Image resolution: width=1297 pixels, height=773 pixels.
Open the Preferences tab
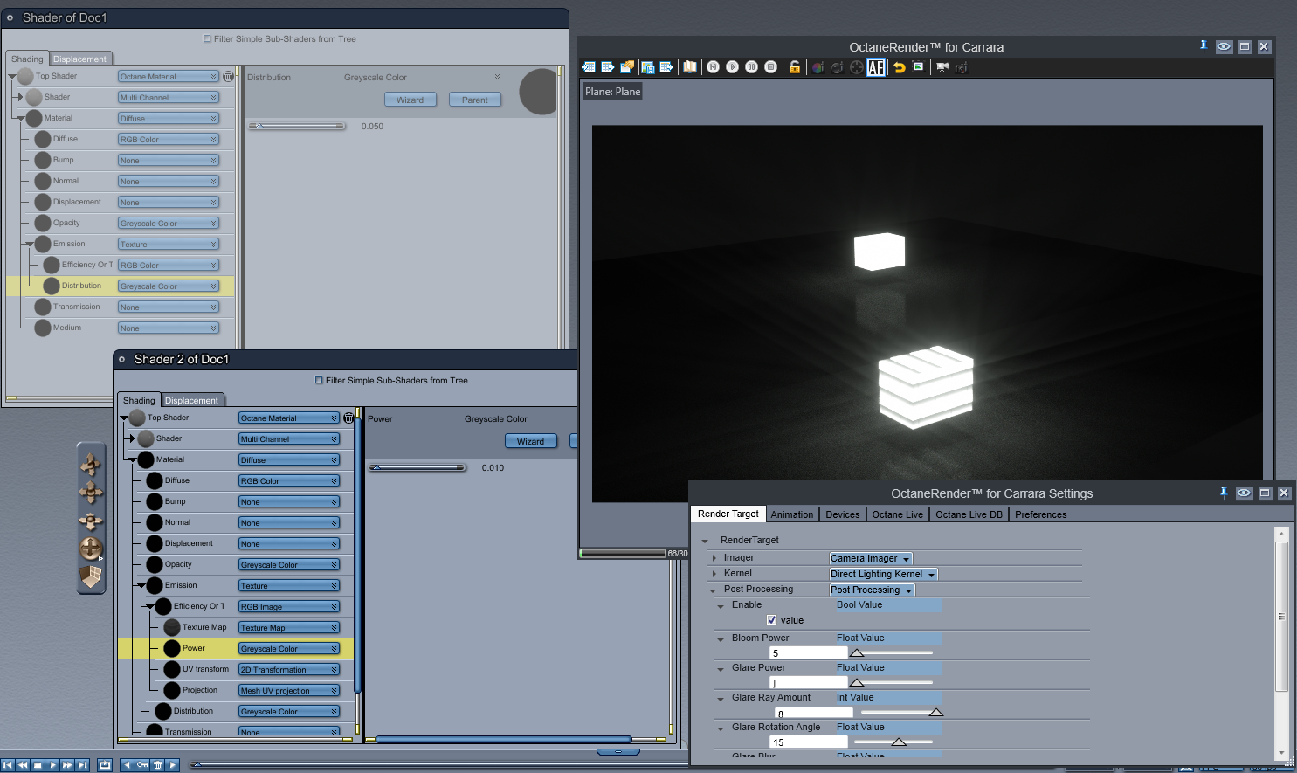(1041, 514)
